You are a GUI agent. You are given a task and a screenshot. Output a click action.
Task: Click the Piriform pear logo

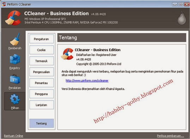coord(182,18)
